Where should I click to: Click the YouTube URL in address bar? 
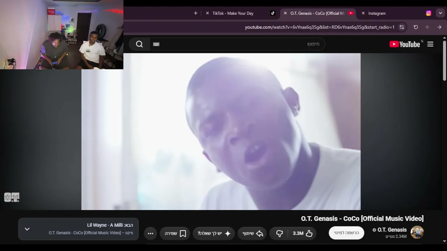pos(320,27)
